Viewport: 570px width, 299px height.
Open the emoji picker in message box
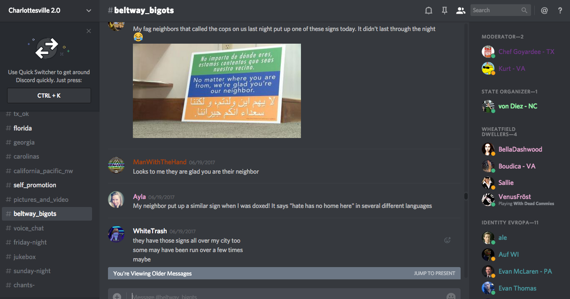point(451,297)
